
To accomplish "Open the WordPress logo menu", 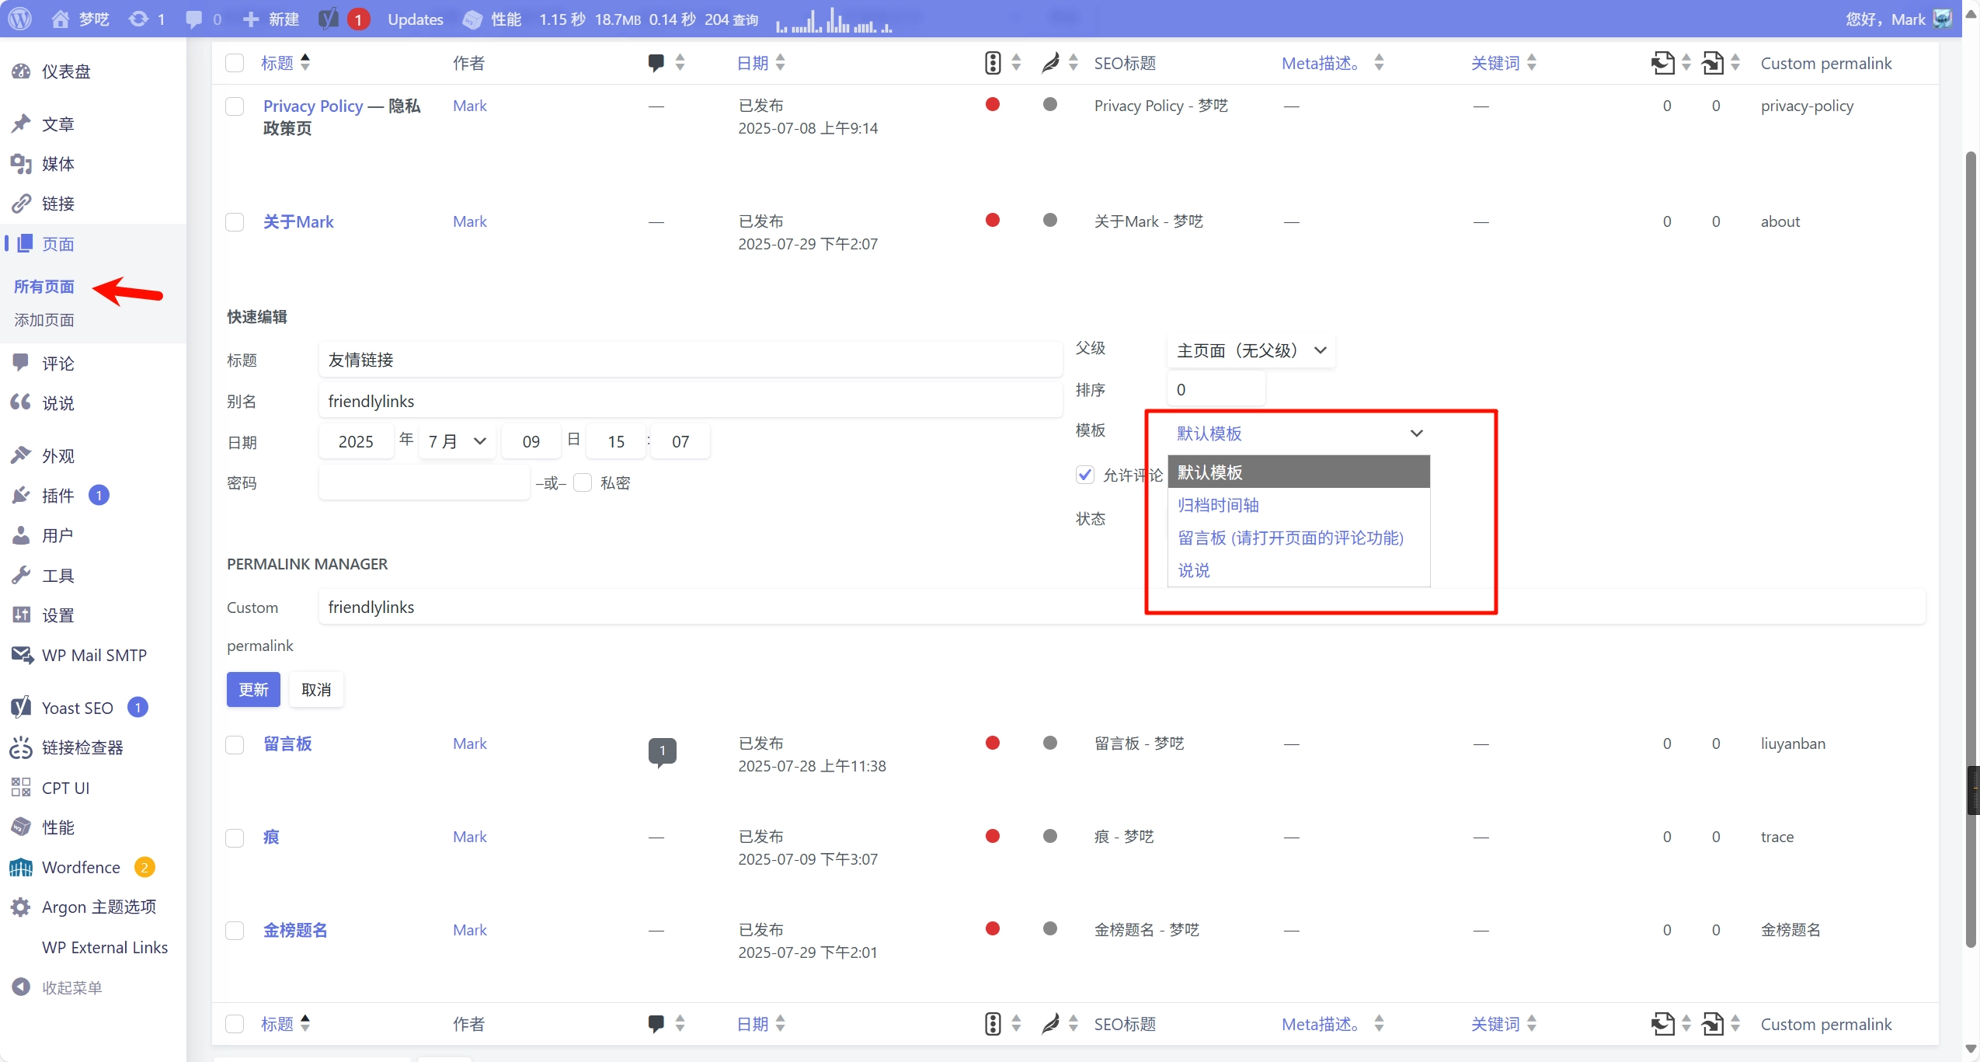I will coord(20,19).
